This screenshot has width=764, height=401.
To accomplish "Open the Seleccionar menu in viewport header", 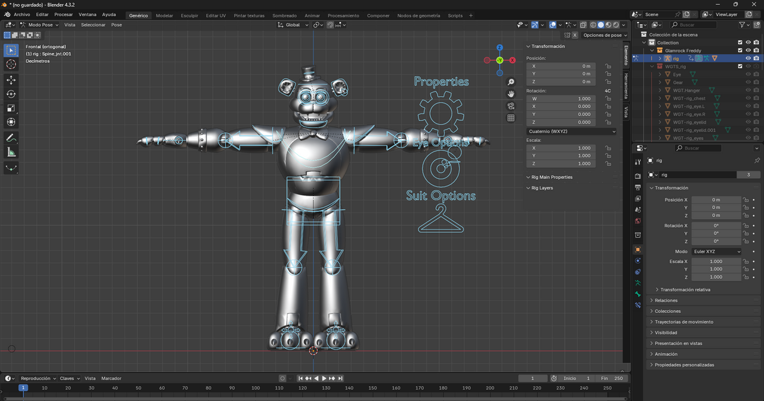I will 93,24.
